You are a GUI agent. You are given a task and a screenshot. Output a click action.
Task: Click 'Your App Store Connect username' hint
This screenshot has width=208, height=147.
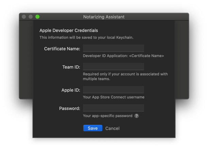point(114,97)
